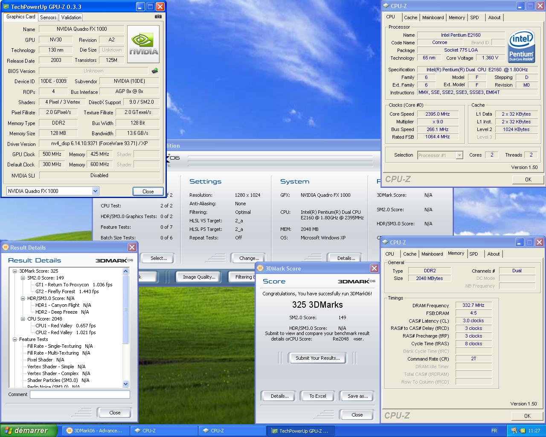The height and width of the screenshot is (437, 546).
Task: Click the GPU-Z title bar app icon
Action: 6,6
